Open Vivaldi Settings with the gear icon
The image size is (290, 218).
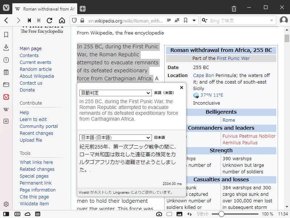tap(6, 204)
